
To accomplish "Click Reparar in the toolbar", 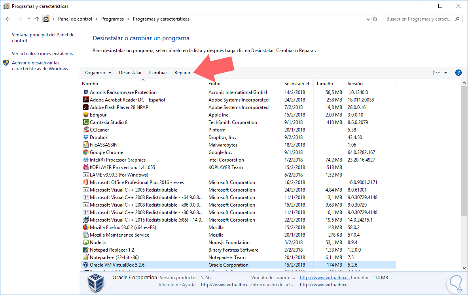I will tap(182, 73).
